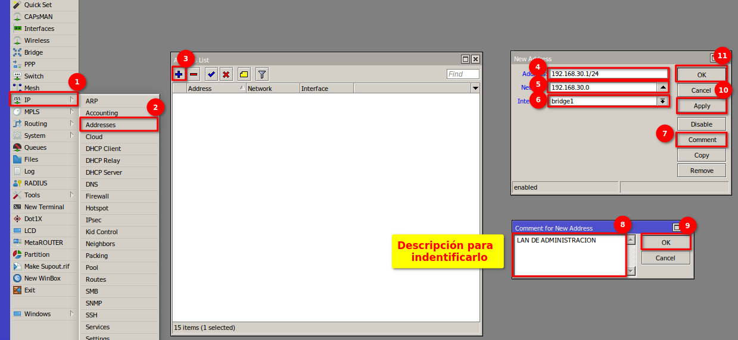
Task: Open the Wireless section in sidebar
Action: point(36,40)
